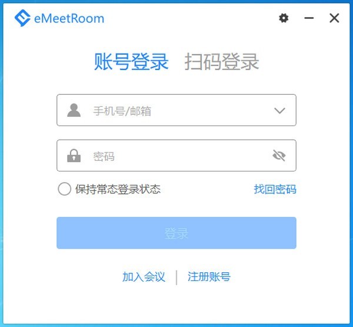
Task: Click the divider between 加入会议 and 注册账号
Action: (x=176, y=278)
